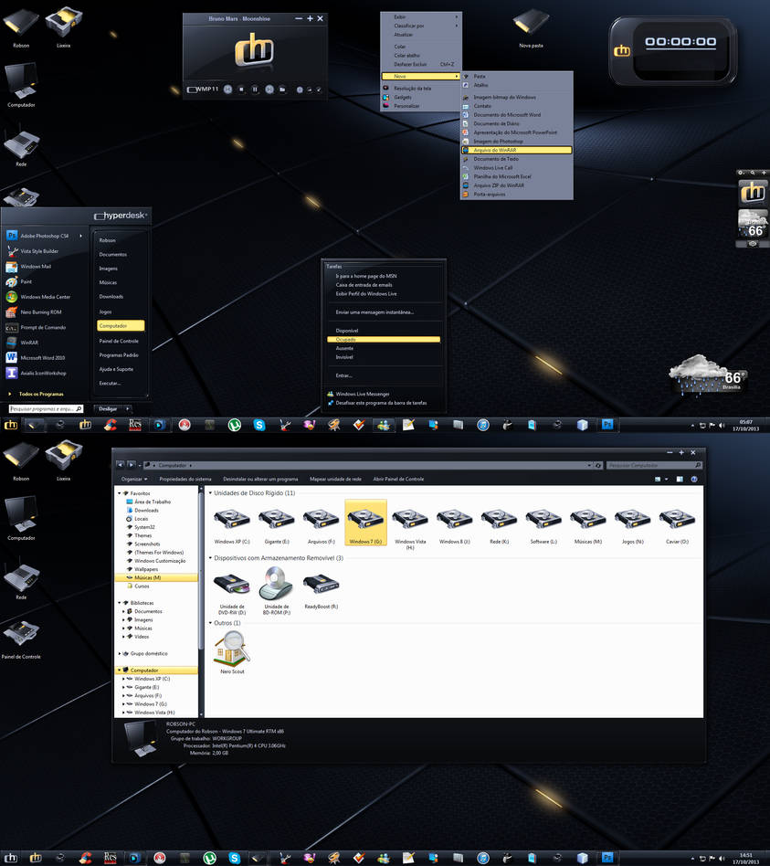Click Mapear unidade de rede

pyautogui.click(x=335, y=480)
